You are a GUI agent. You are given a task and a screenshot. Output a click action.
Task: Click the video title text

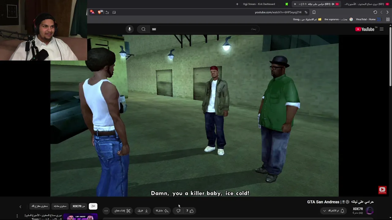pos(340,202)
